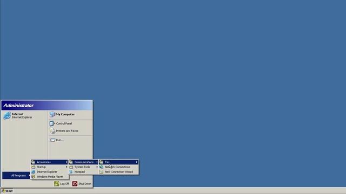This screenshot has width=346, height=194.
Task: Launch Internet Explorer in All Programs list
Action: 49,172
